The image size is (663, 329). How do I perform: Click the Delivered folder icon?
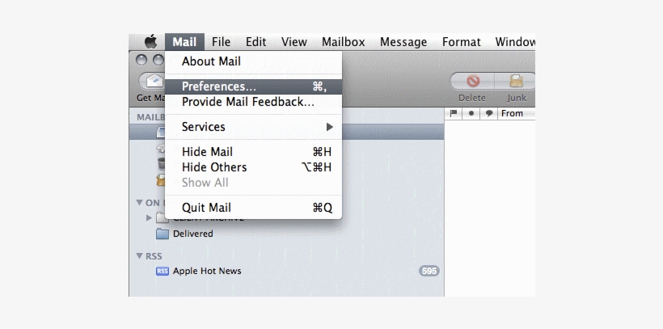[163, 234]
